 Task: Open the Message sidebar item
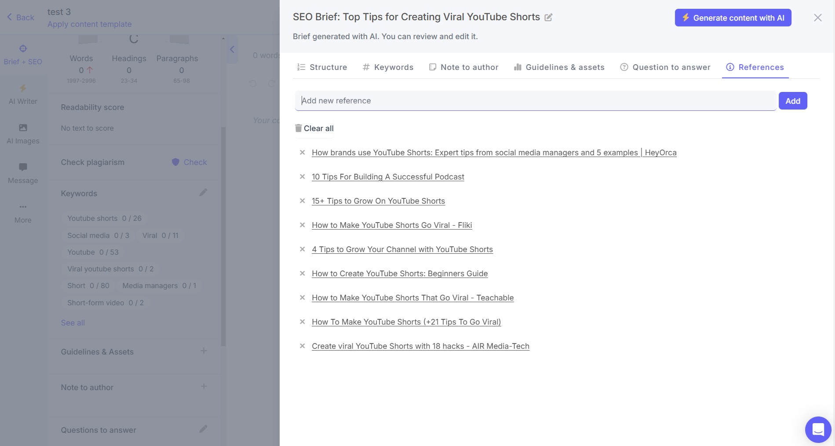point(23,174)
